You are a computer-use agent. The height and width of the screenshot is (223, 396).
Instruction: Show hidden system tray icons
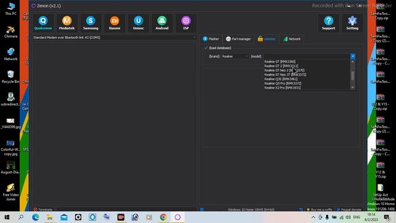313,217
